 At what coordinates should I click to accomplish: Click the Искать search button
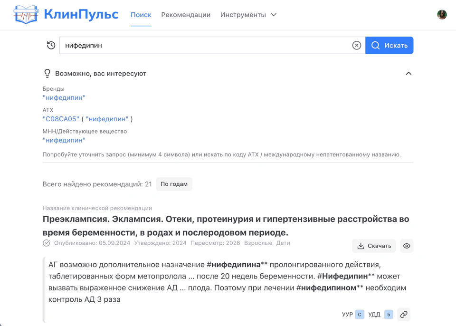389,46
